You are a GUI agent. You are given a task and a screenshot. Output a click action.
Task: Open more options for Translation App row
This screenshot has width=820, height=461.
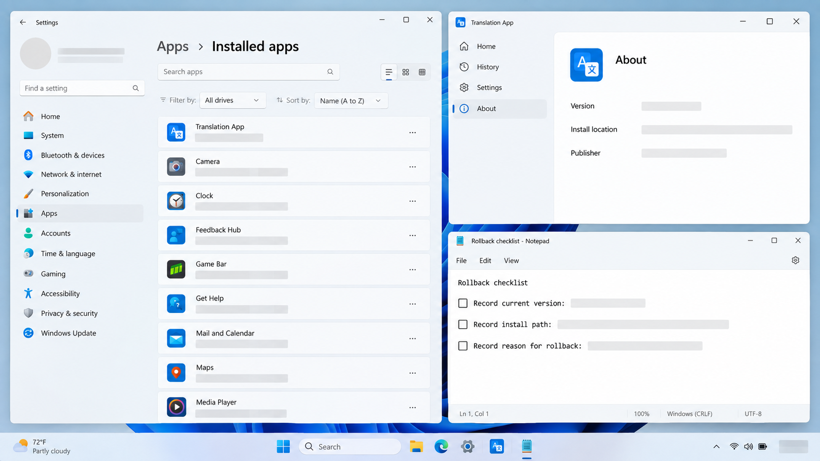point(412,132)
